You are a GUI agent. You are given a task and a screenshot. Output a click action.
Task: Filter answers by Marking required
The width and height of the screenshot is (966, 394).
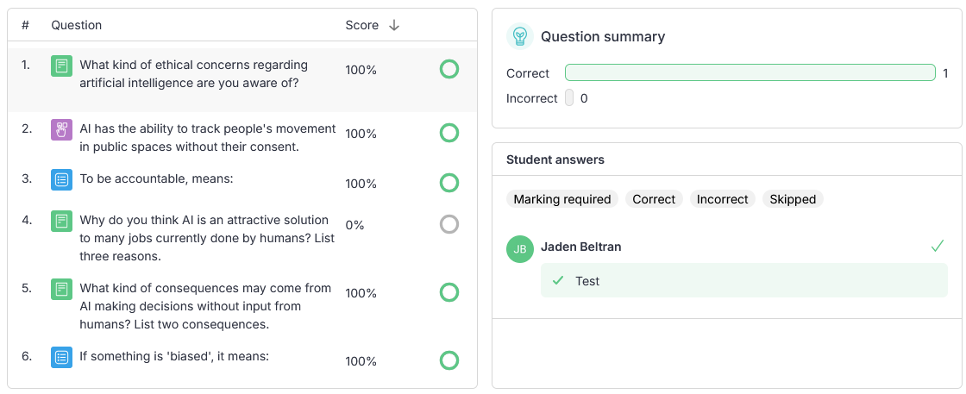(x=562, y=199)
